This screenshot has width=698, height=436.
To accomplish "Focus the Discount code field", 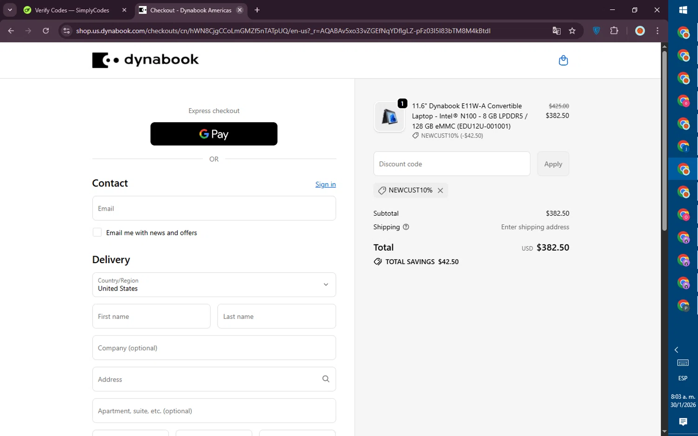I will (x=451, y=164).
